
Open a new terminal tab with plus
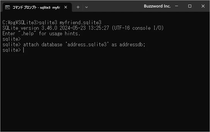pyautogui.click(x=78, y=7)
